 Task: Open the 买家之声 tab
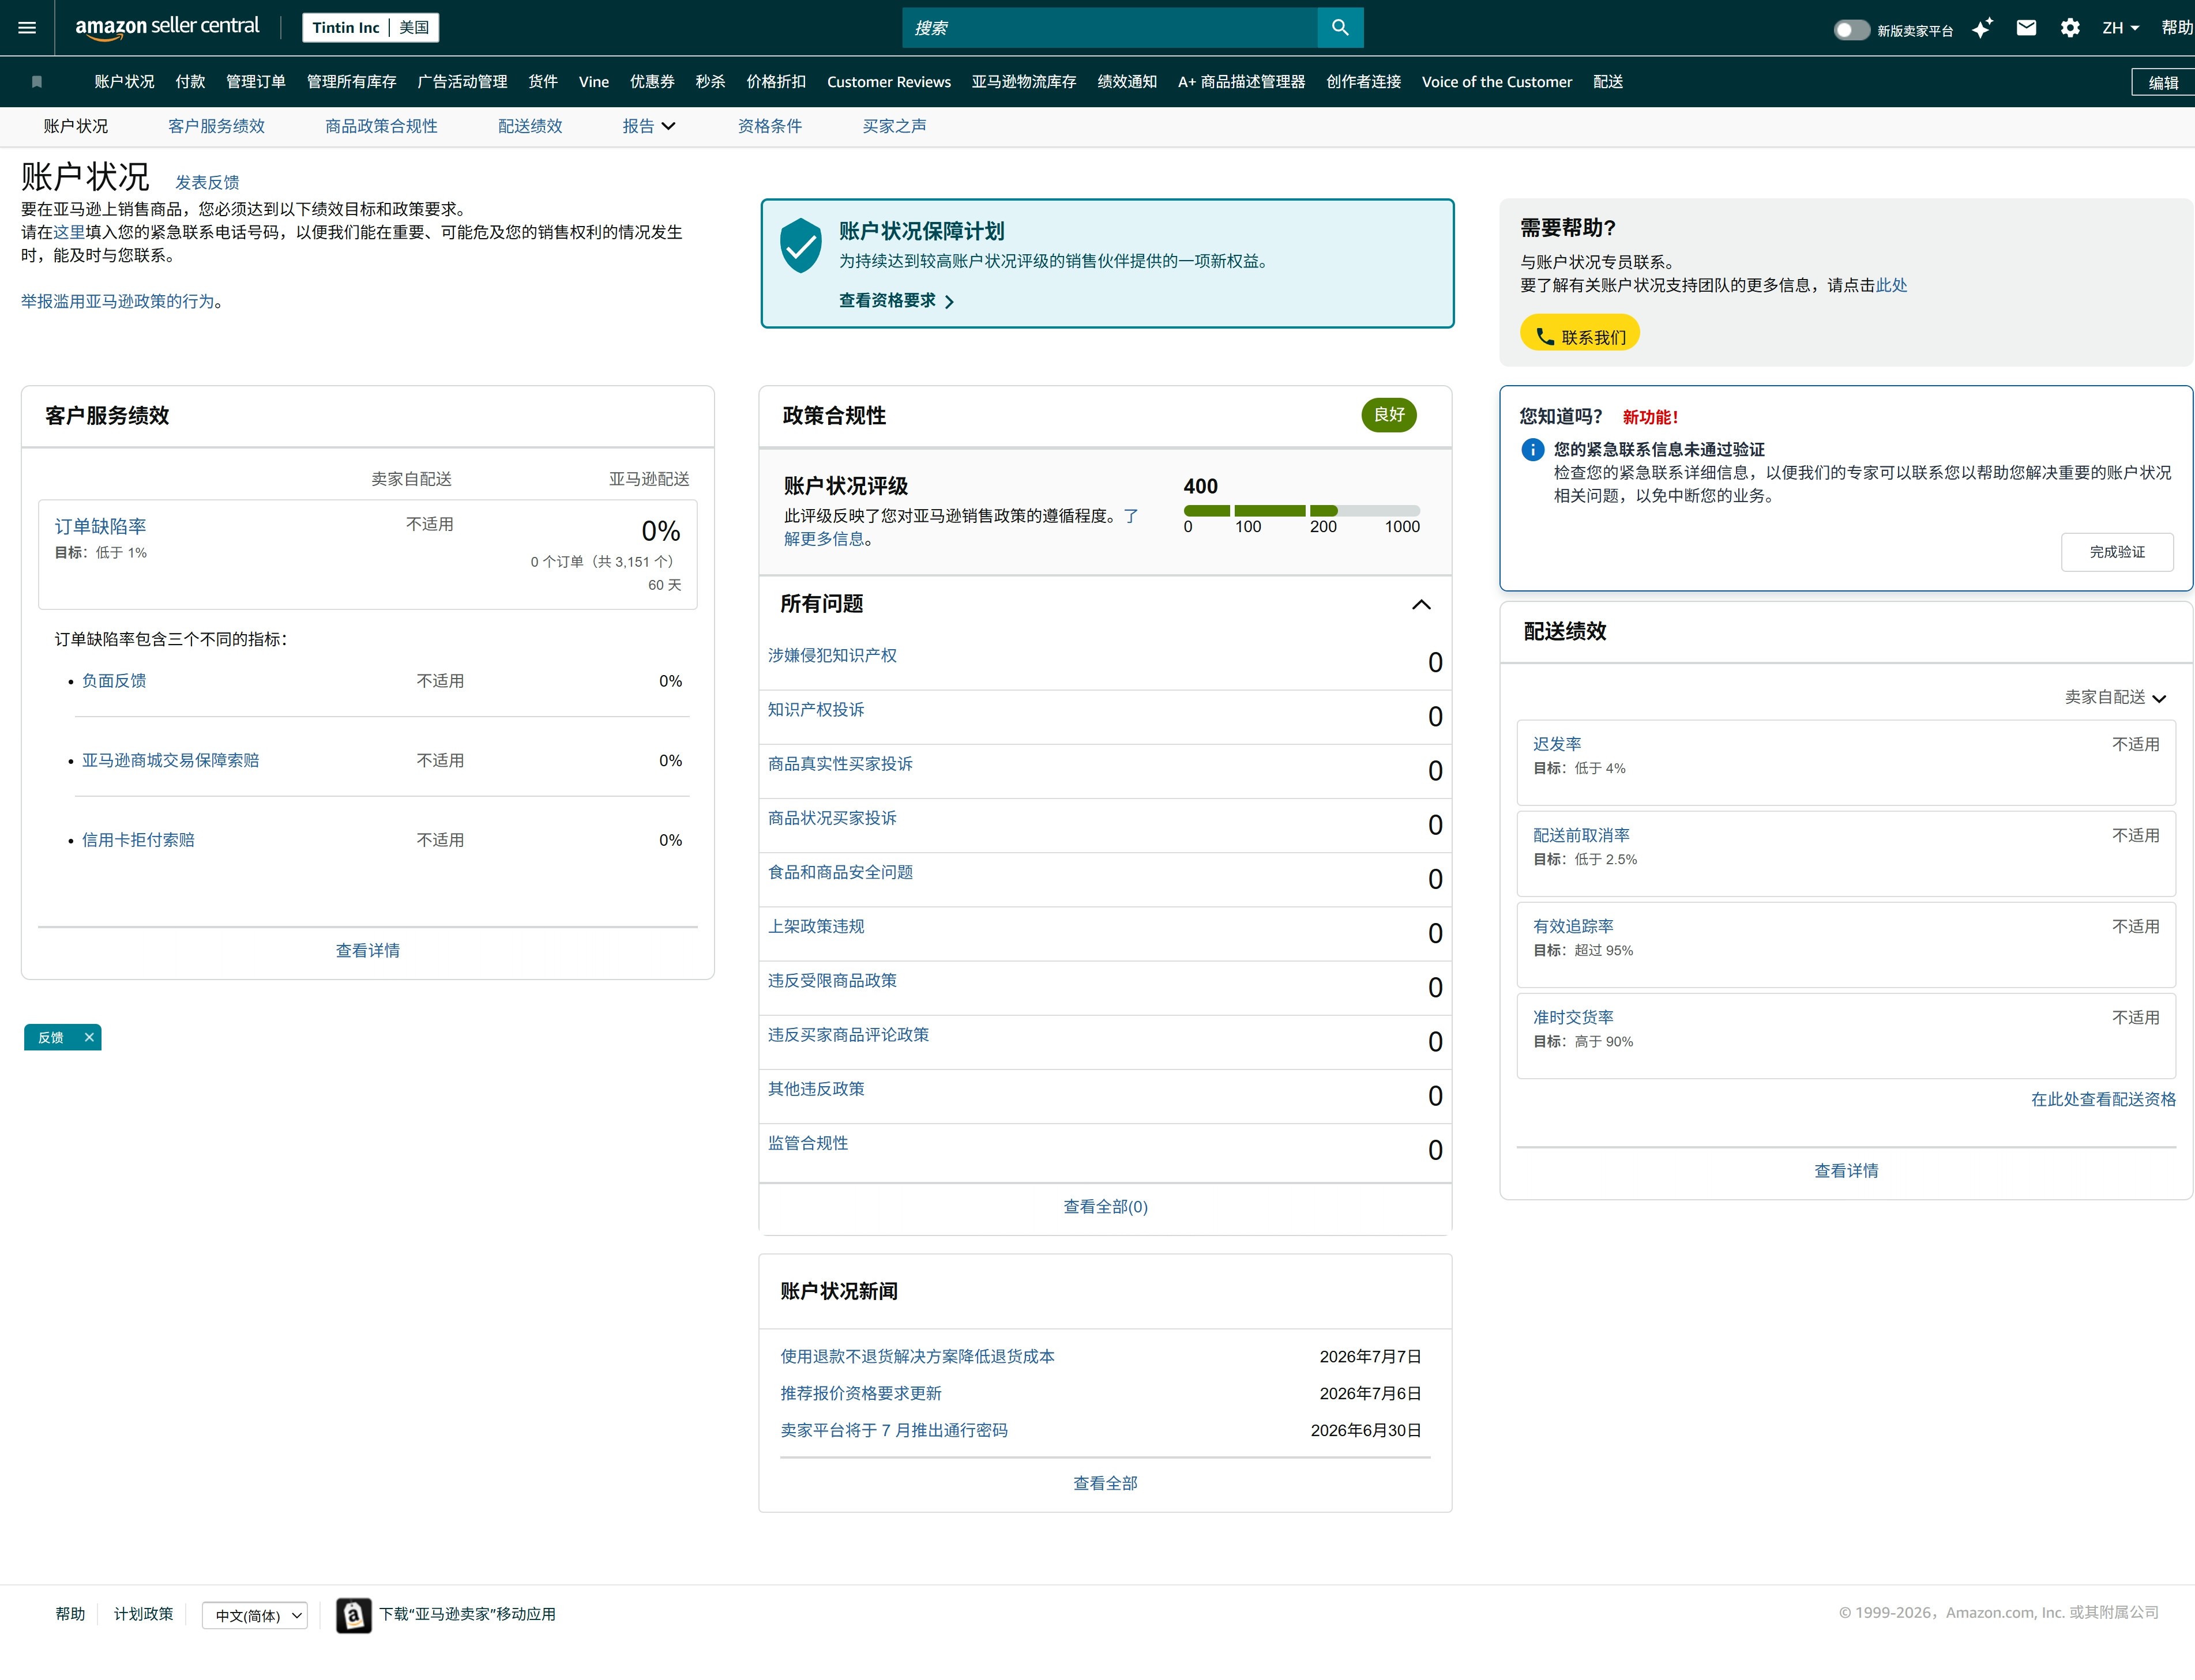tap(894, 126)
